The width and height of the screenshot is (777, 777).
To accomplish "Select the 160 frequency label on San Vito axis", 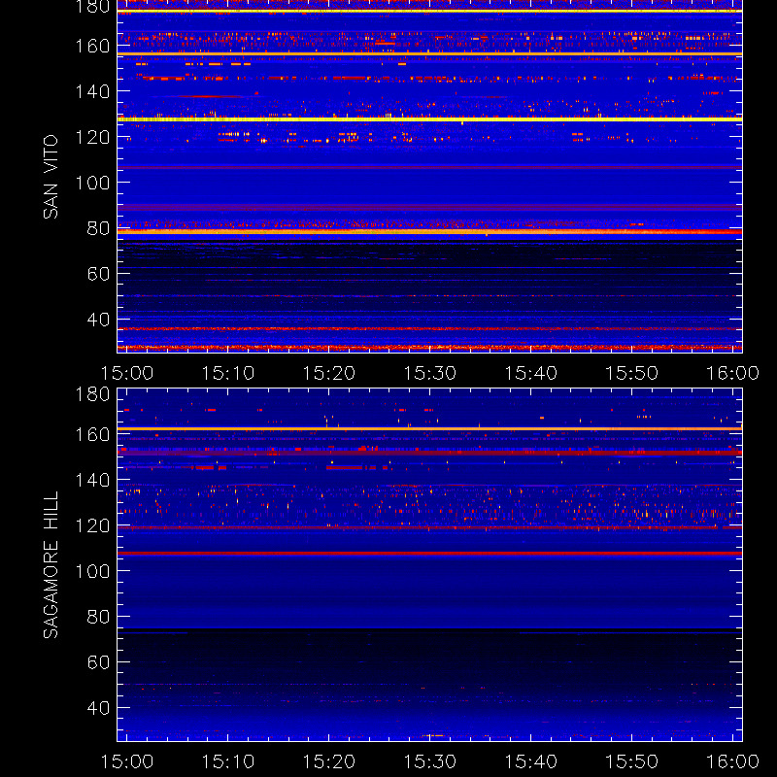I will pos(92,46).
